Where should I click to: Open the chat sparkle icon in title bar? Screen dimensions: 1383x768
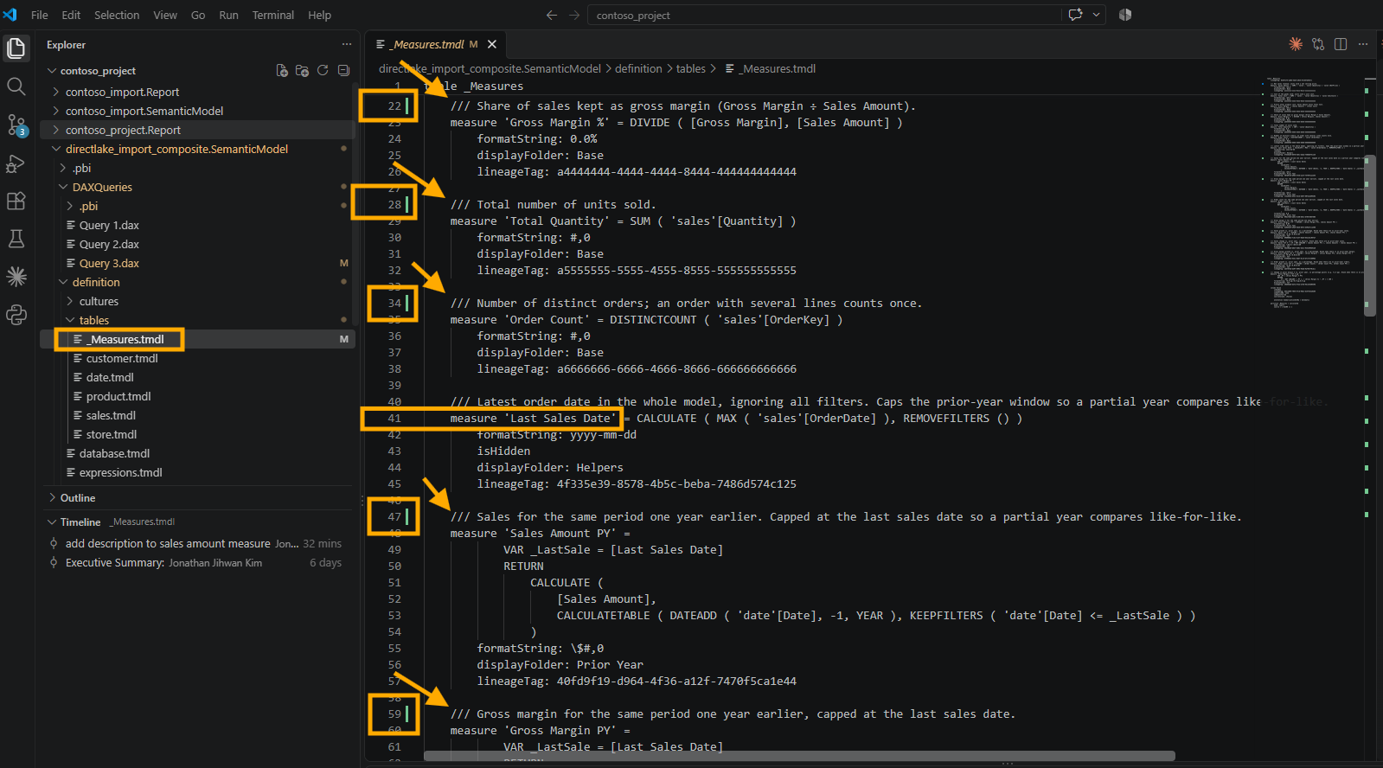point(1076,15)
